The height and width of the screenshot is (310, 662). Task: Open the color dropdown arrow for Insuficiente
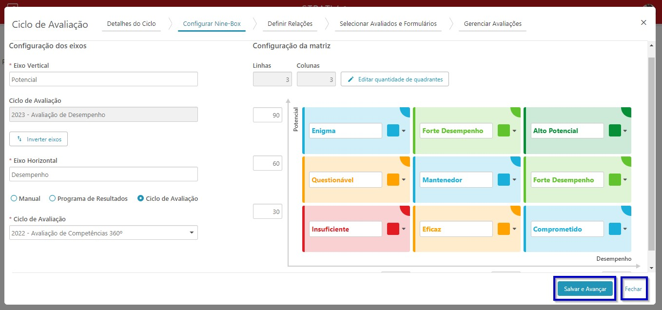pos(404,229)
